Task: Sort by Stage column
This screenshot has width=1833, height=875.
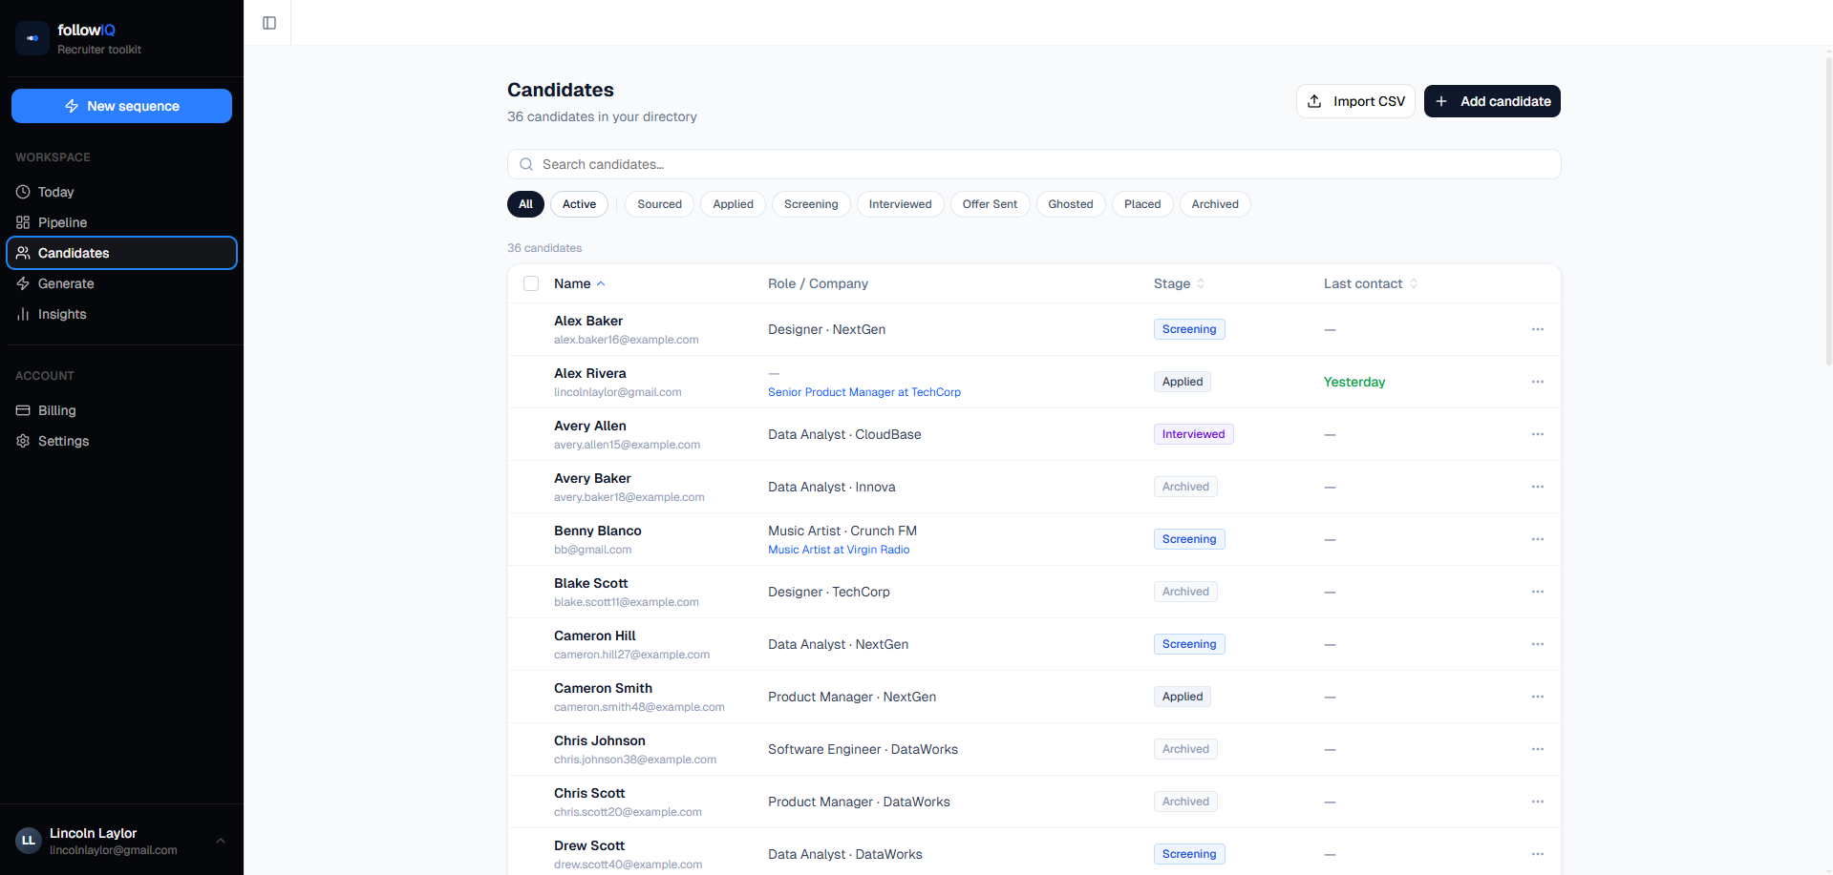Action: pos(1180,283)
